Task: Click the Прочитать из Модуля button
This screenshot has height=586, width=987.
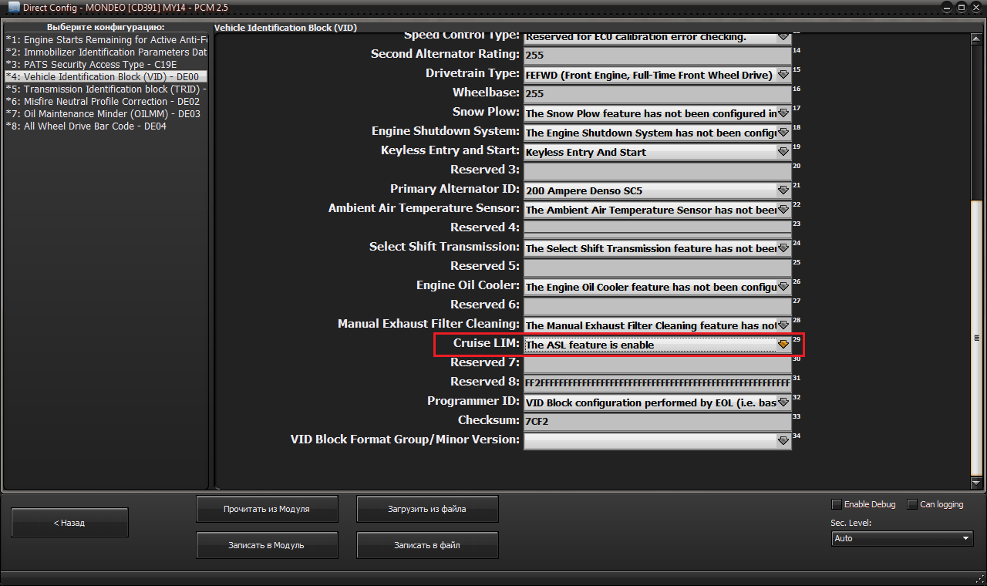Action: pyautogui.click(x=267, y=509)
